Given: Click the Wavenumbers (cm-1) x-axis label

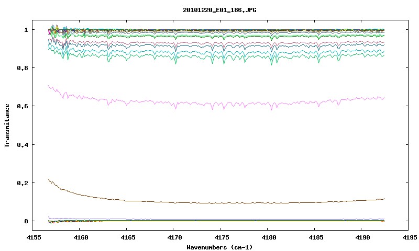Looking at the screenshot, I should [x=219, y=247].
